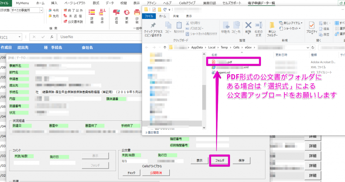Click Explorer back arrow button
345x182 pixels.
(147, 48)
